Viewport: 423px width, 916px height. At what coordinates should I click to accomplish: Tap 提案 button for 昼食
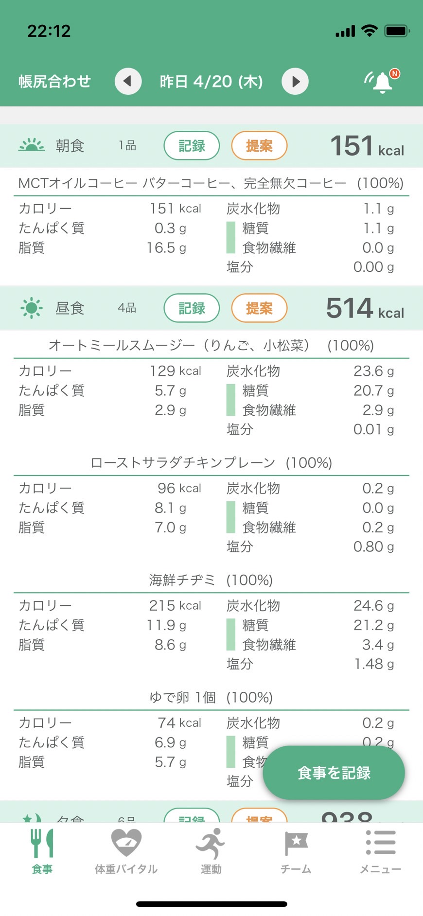[x=259, y=308]
